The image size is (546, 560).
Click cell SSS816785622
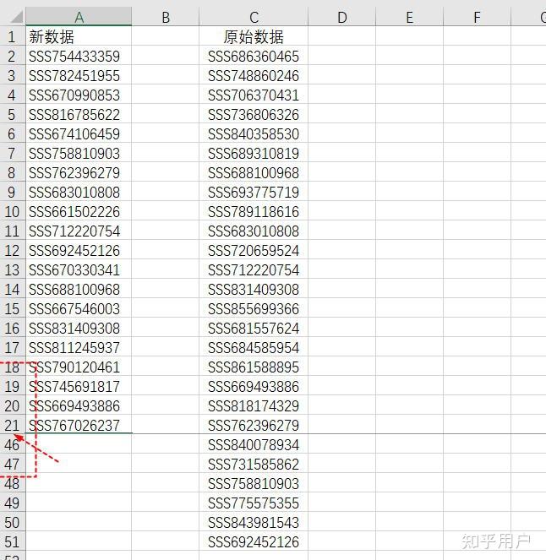pos(79,114)
